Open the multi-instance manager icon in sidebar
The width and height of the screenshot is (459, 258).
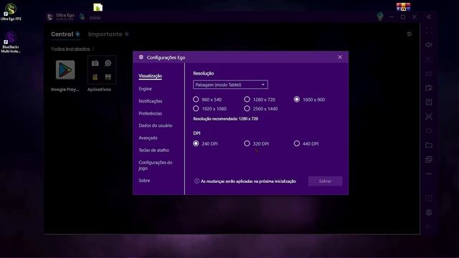pos(429,159)
